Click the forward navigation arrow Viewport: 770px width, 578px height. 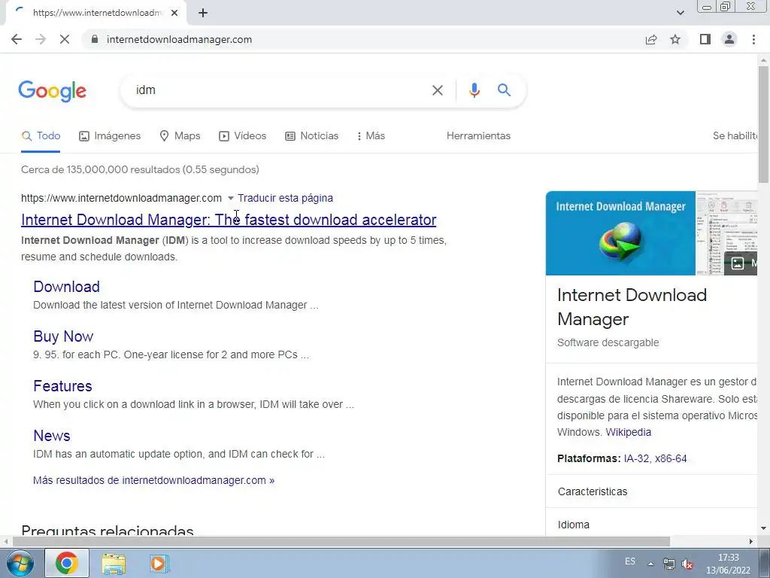point(41,39)
